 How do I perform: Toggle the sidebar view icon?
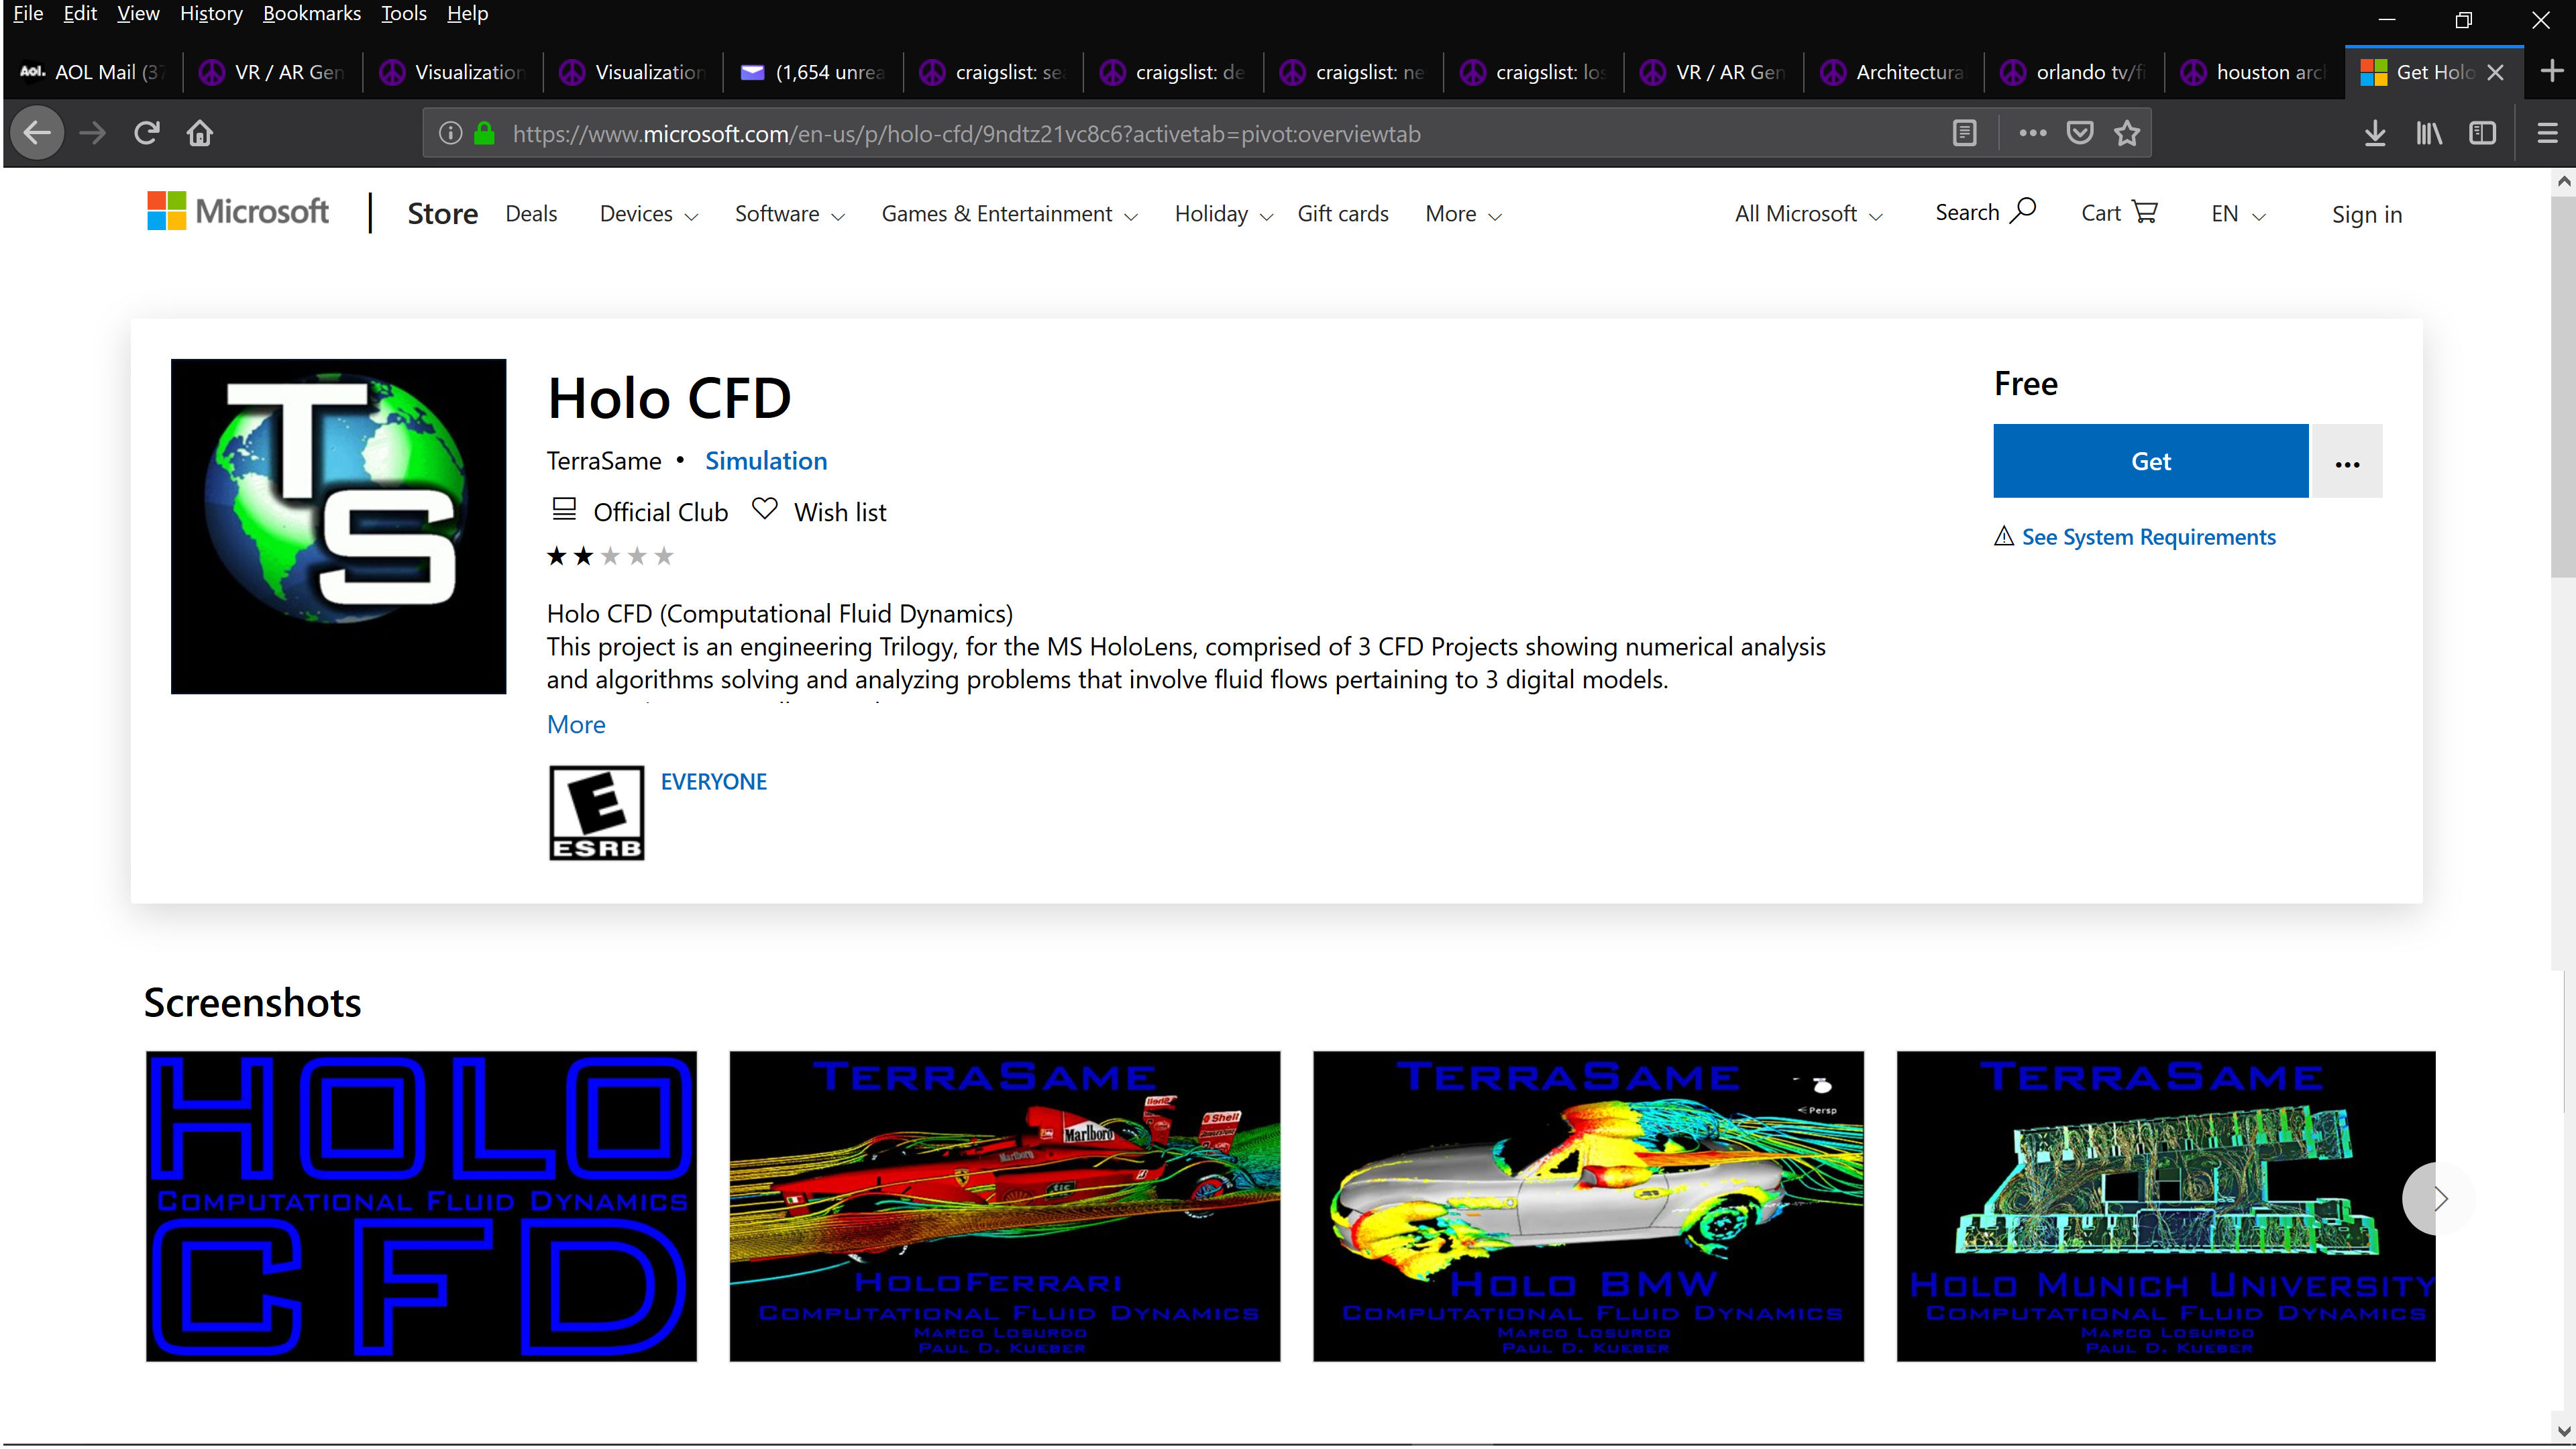(x=2482, y=133)
